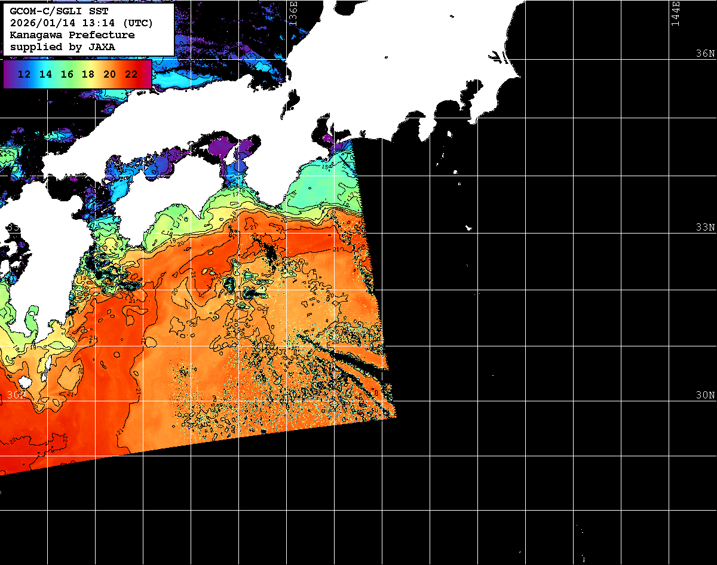Select the 144E longitude label
The image size is (717, 565).
675,13
